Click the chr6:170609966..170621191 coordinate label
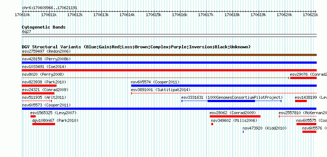Viewport: 327px width, 157px height. point(50,8)
